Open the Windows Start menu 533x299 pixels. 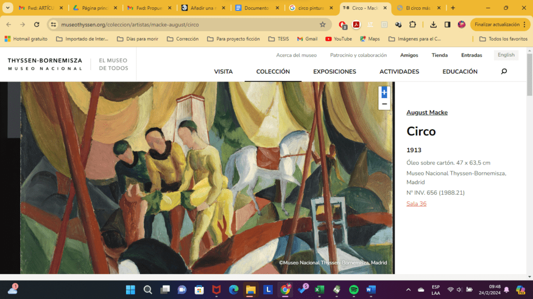coord(131,290)
